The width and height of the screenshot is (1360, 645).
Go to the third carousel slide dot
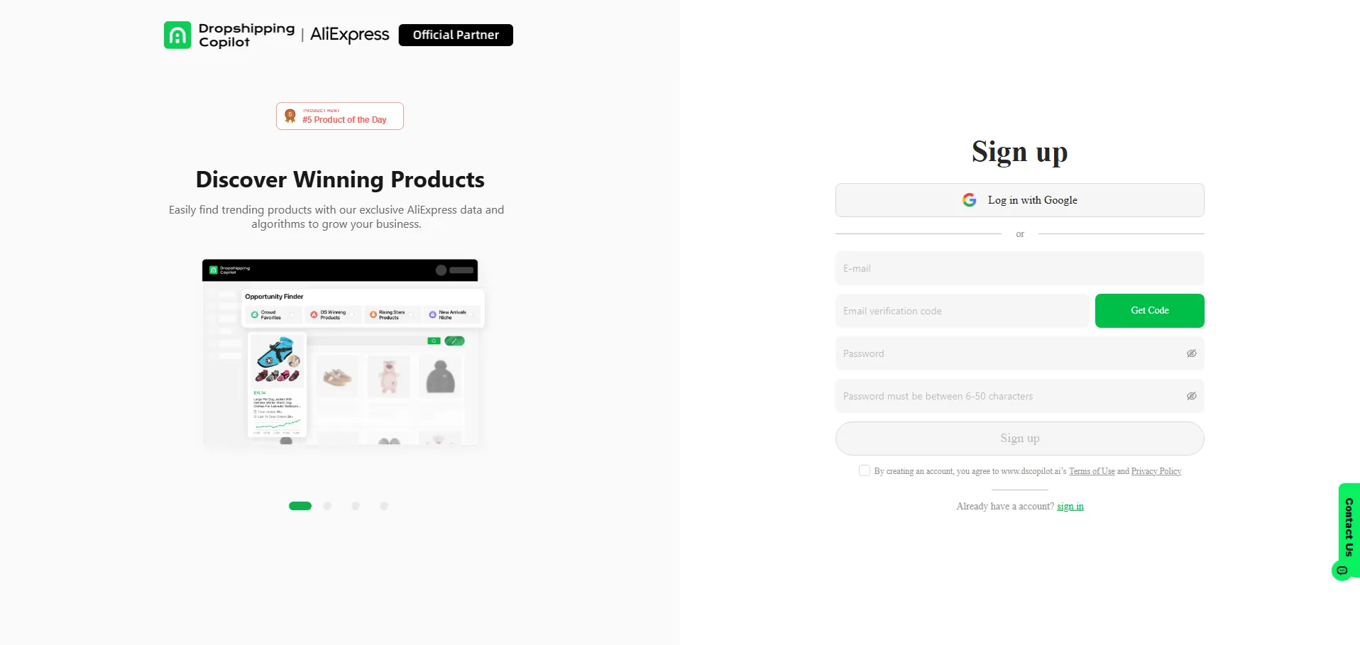(x=356, y=506)
